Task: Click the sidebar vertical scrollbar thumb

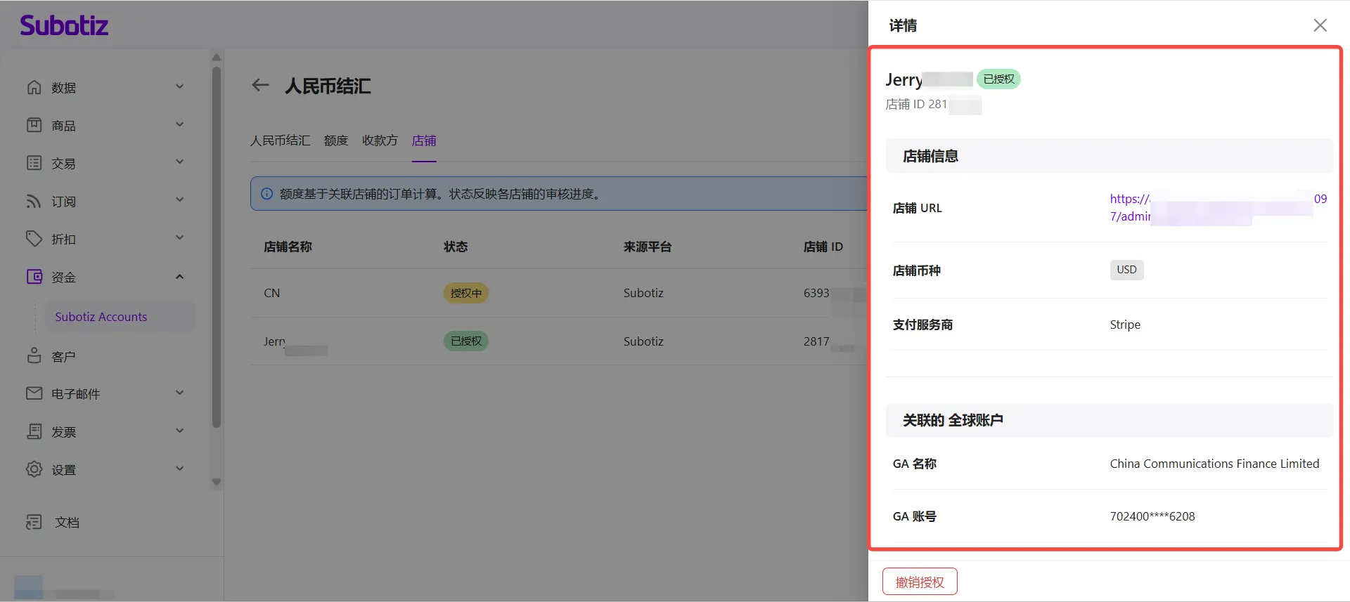Action: click(x=217, y=247)
